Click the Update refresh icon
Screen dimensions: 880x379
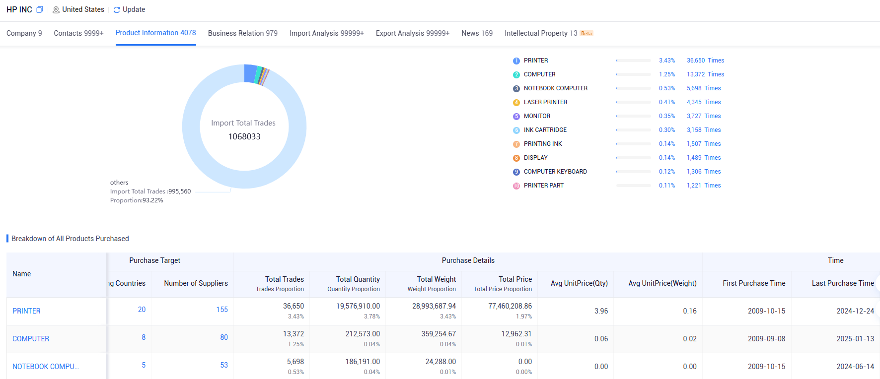point(117,10)
